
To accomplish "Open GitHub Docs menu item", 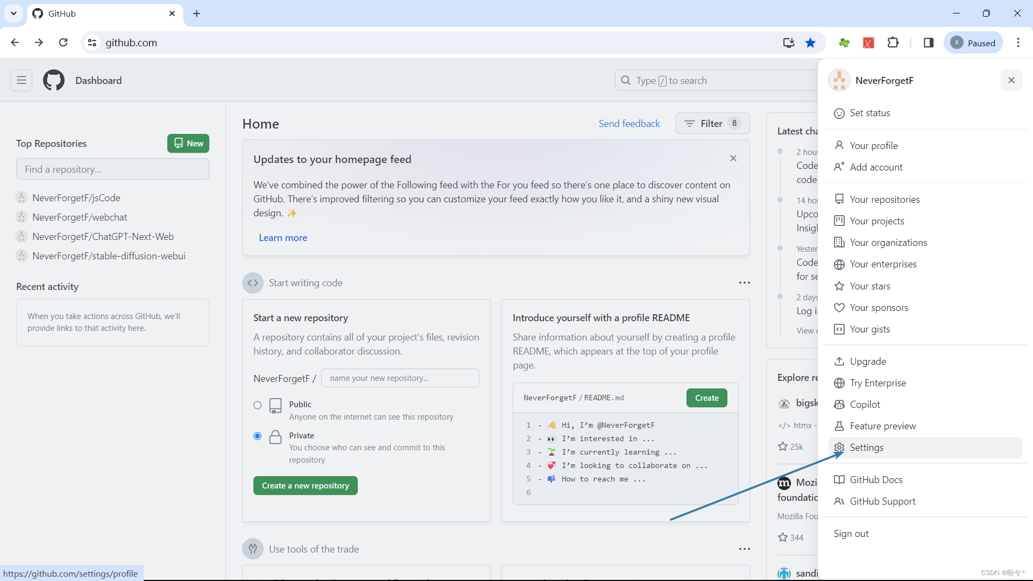I will (x=925, y=480).
